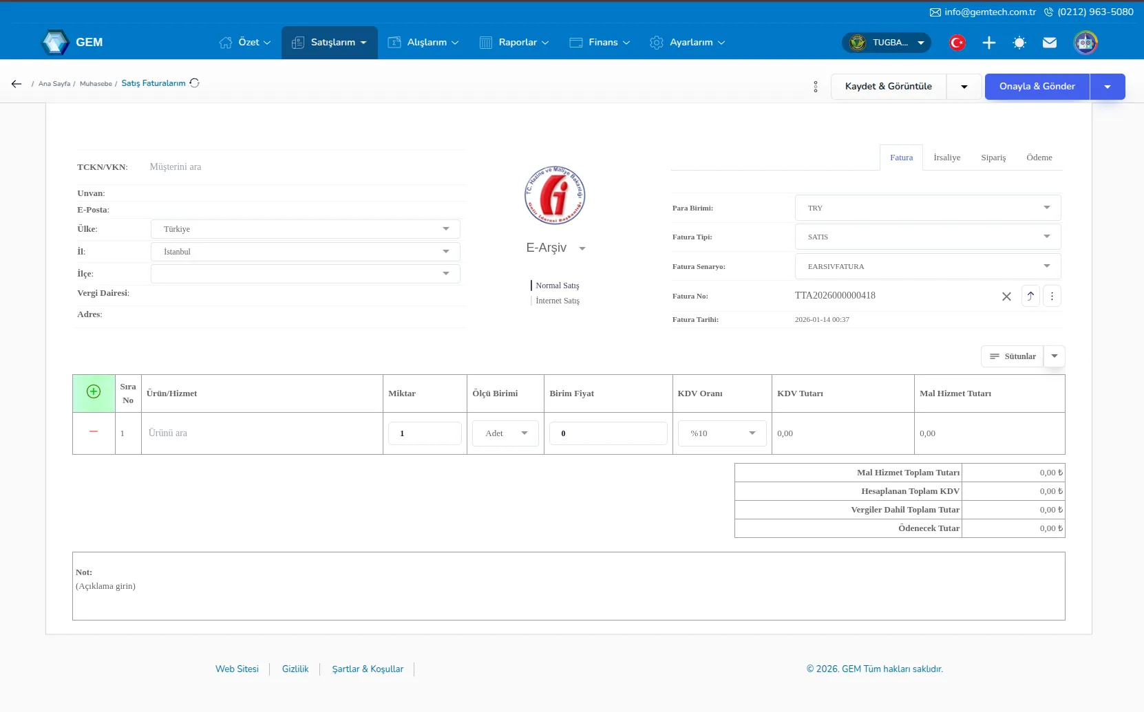
Task: Open Fatura Senaryo dropdown EARSIVFATURA
Action: (x=928, y=266)
